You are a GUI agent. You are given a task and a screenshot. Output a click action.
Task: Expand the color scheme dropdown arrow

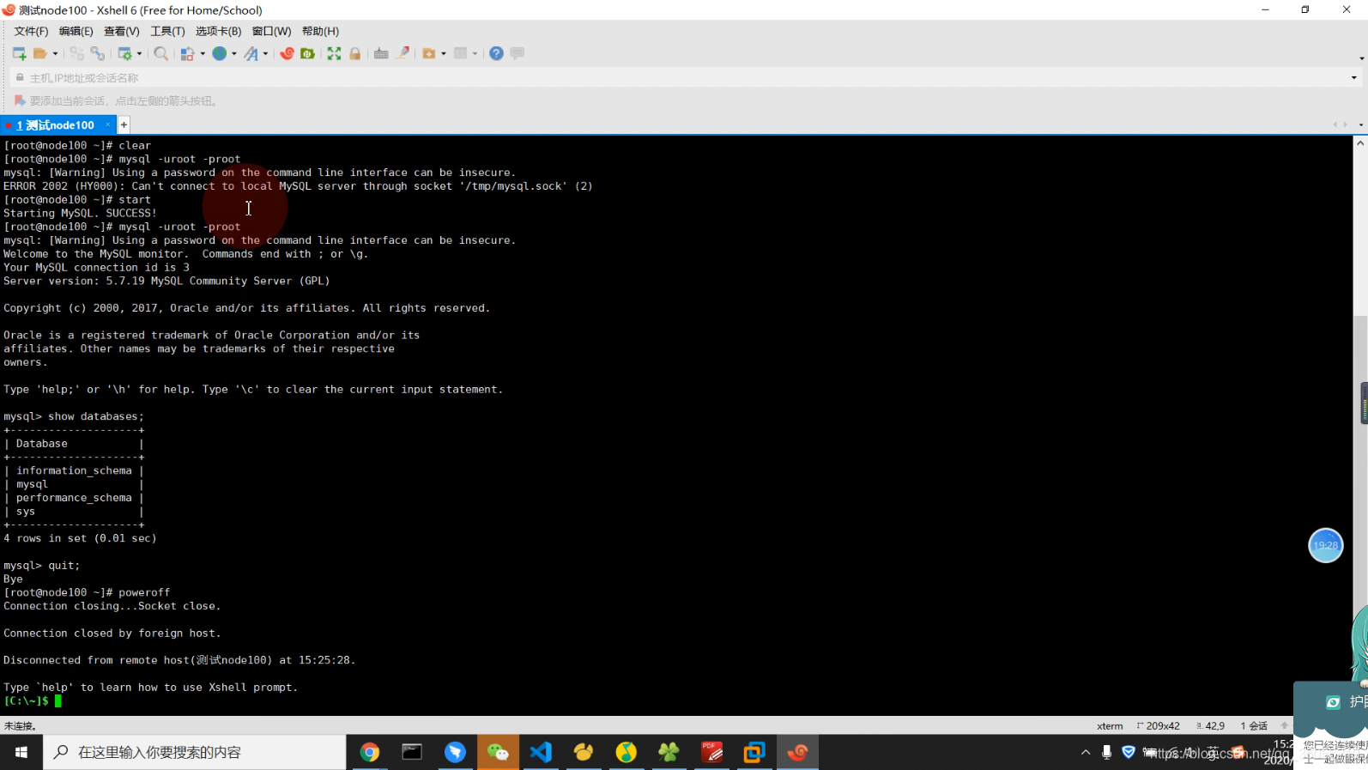(x=203, y=53)
